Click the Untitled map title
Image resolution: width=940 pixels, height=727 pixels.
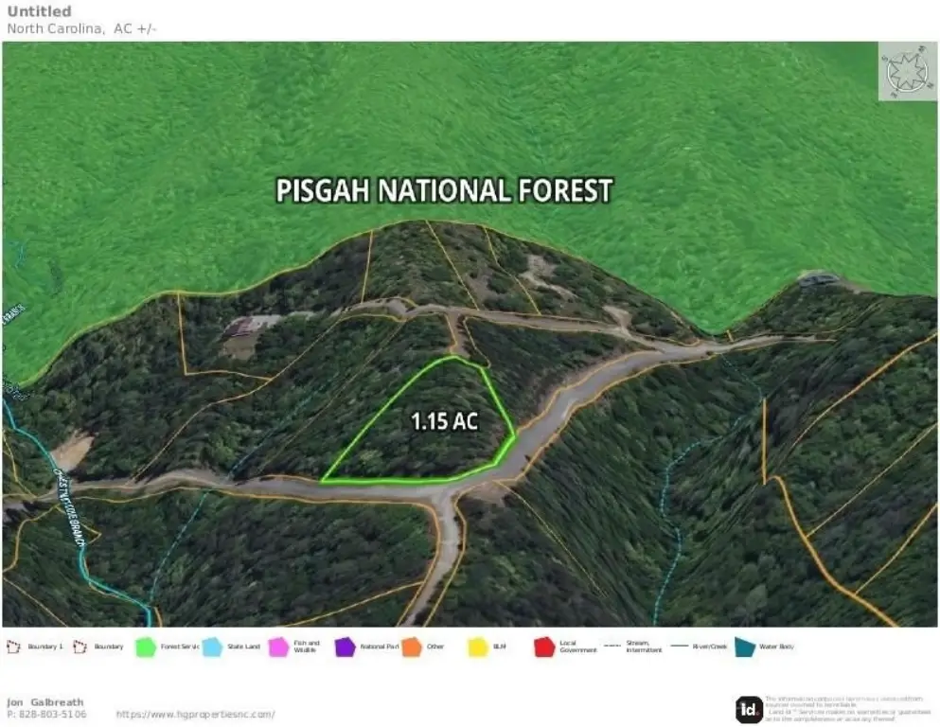(x=39, y=11)
